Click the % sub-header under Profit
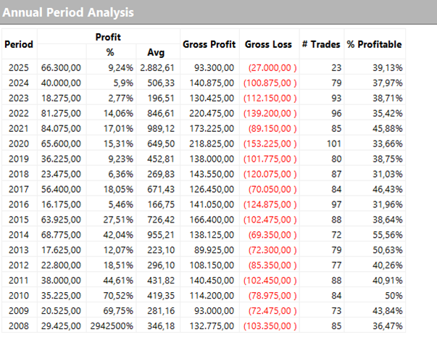The height and width of the screenshot is (353, 437). click(x=111, y=51)
